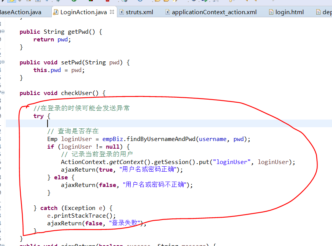Screen dimensions: 332x246
Task: Click the getSession method call
Action: click(x=171, y=162)
